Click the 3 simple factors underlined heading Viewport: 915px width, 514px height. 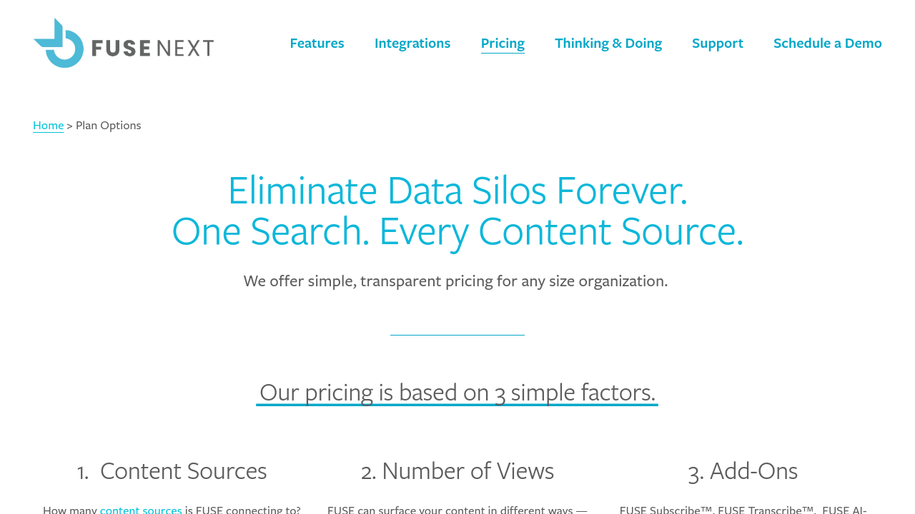(x=457, y=393)
